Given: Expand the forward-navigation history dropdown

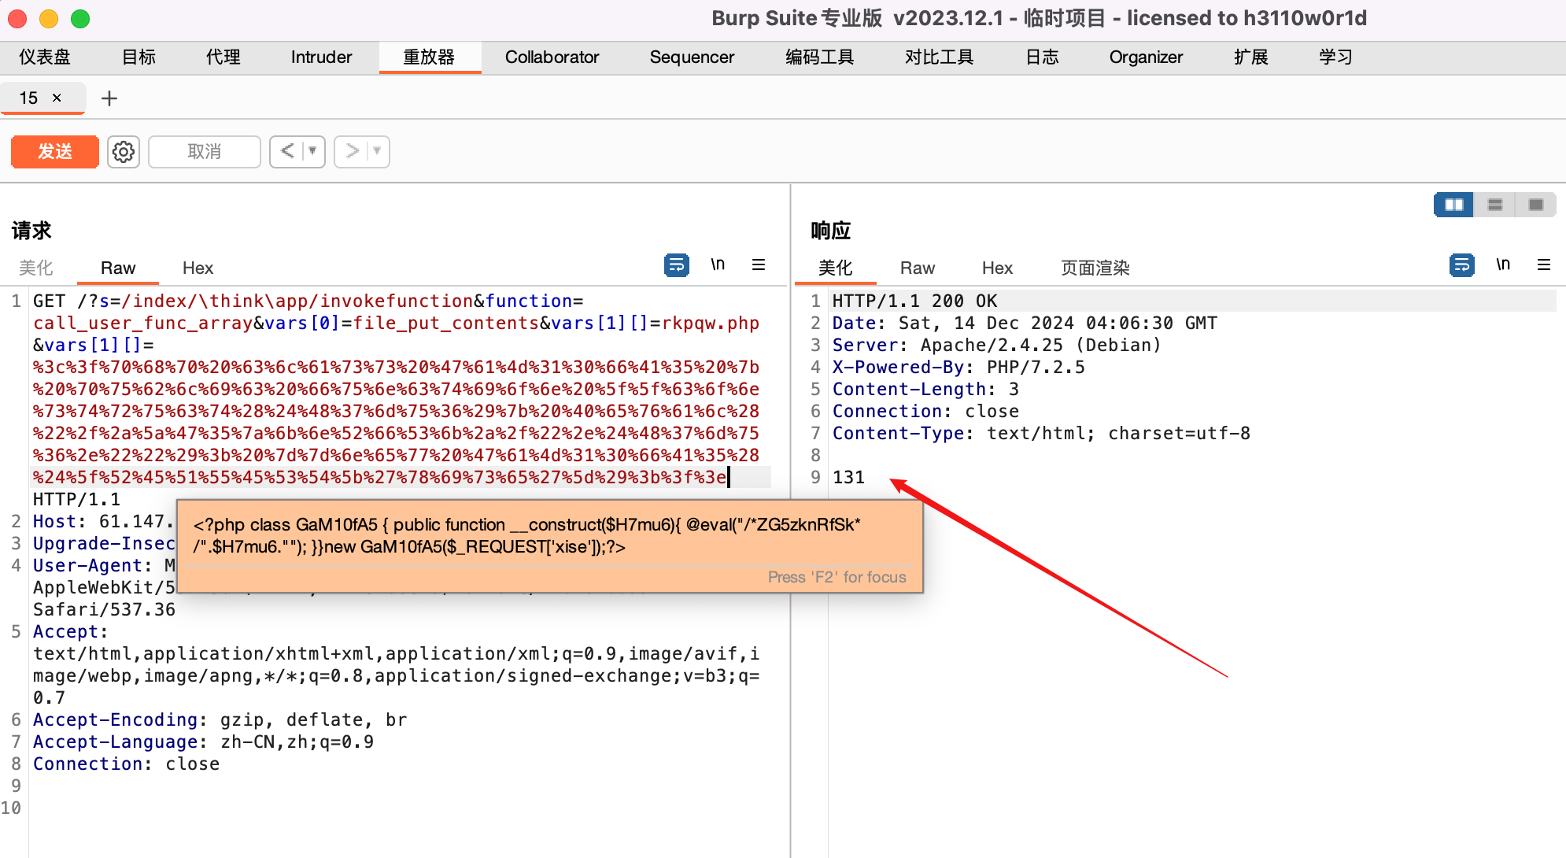Looking at the screenshot, I should click(376, 151).
